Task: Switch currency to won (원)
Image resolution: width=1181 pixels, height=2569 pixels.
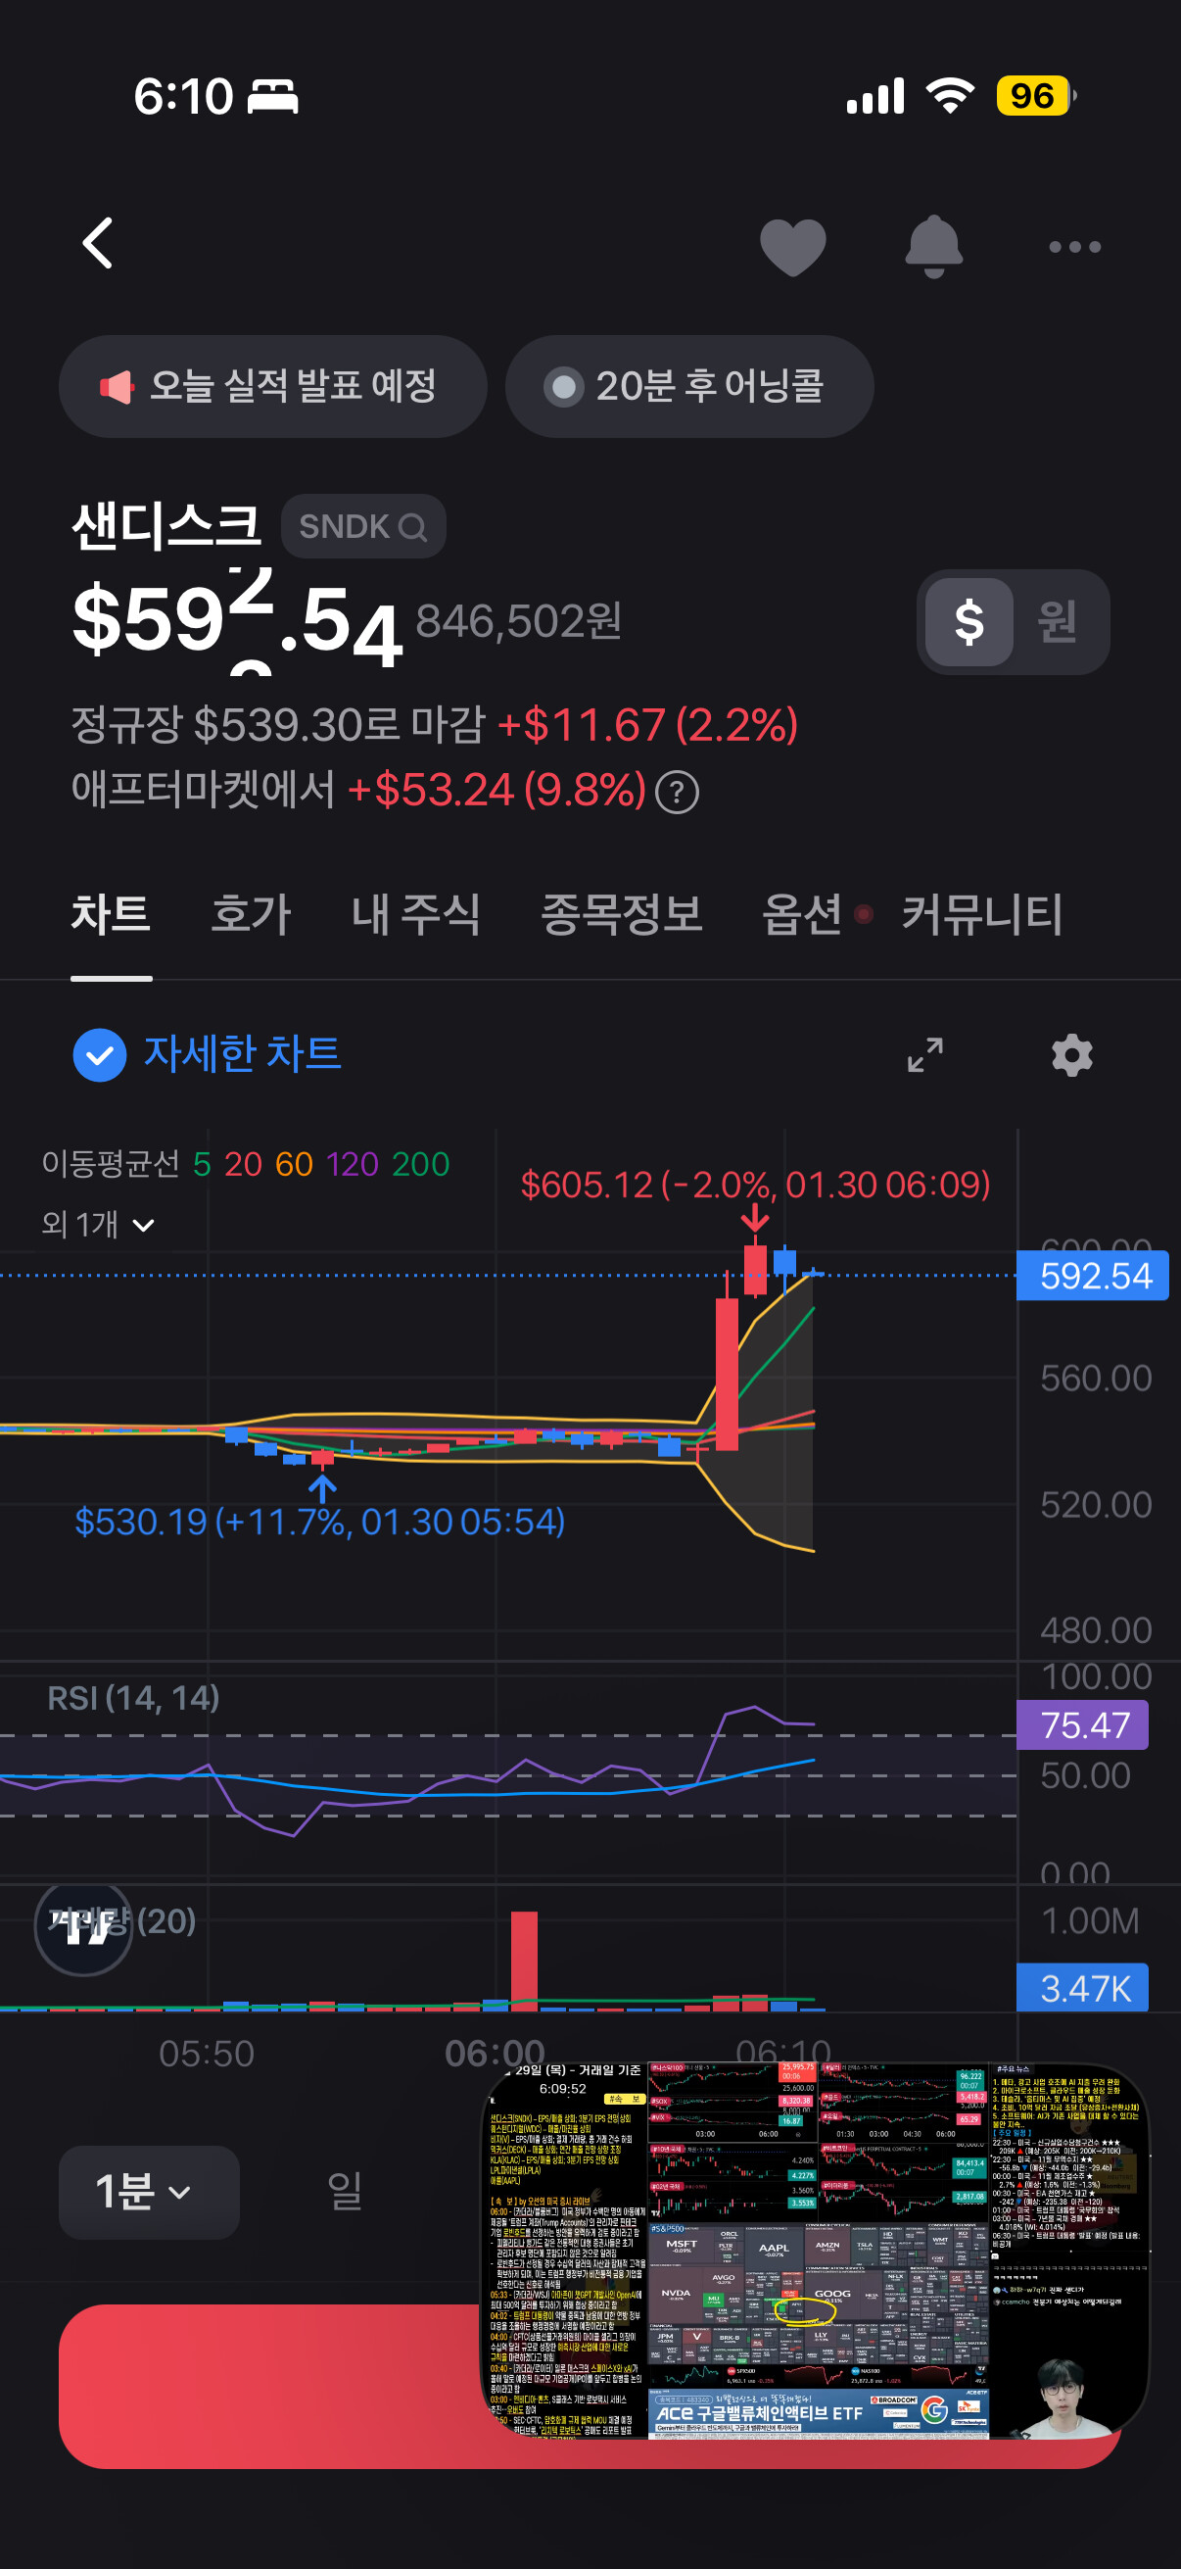Action: coord(1058,622)
